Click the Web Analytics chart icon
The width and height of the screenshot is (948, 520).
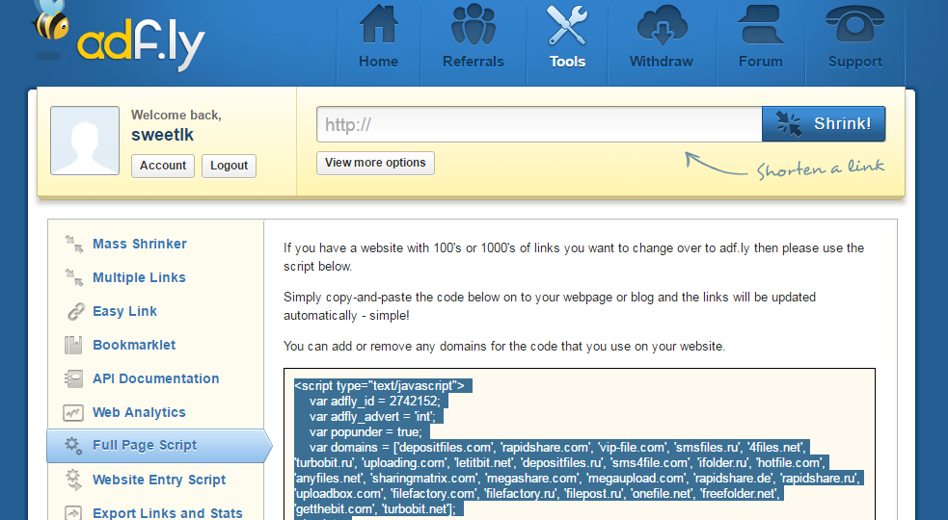click(73, 412)
